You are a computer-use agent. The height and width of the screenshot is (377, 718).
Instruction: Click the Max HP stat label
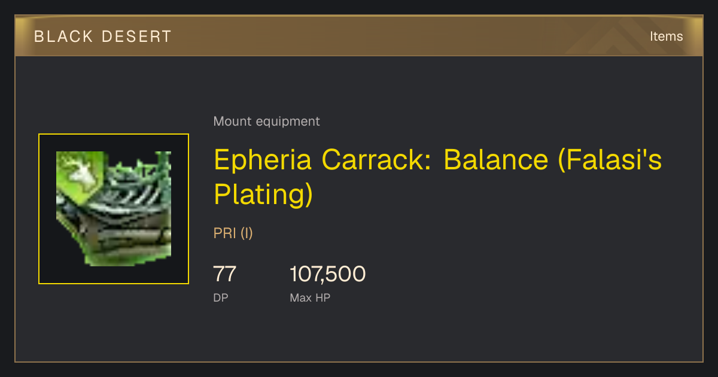(310, 297)
